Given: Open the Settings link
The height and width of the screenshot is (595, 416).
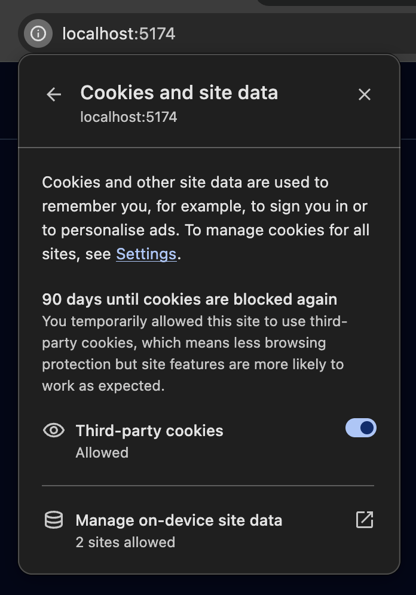Looking at the screenshot, I should click(146, 254).
